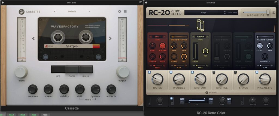
Task: Click the Stereo button in Magnetic module
Action: tap(260, 46)
